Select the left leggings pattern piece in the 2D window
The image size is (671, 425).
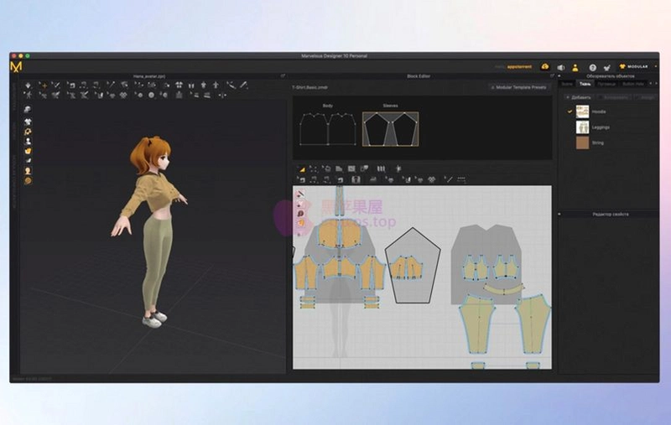click(x=476, y=324)
